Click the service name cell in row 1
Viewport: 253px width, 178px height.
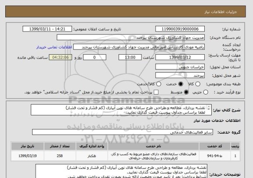(x=153, y=156)
